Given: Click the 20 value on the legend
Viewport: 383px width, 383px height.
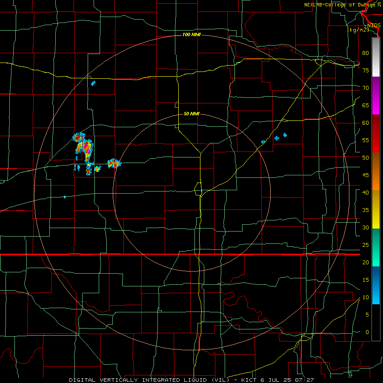Looking at the screenshot, I should [366, 262].
